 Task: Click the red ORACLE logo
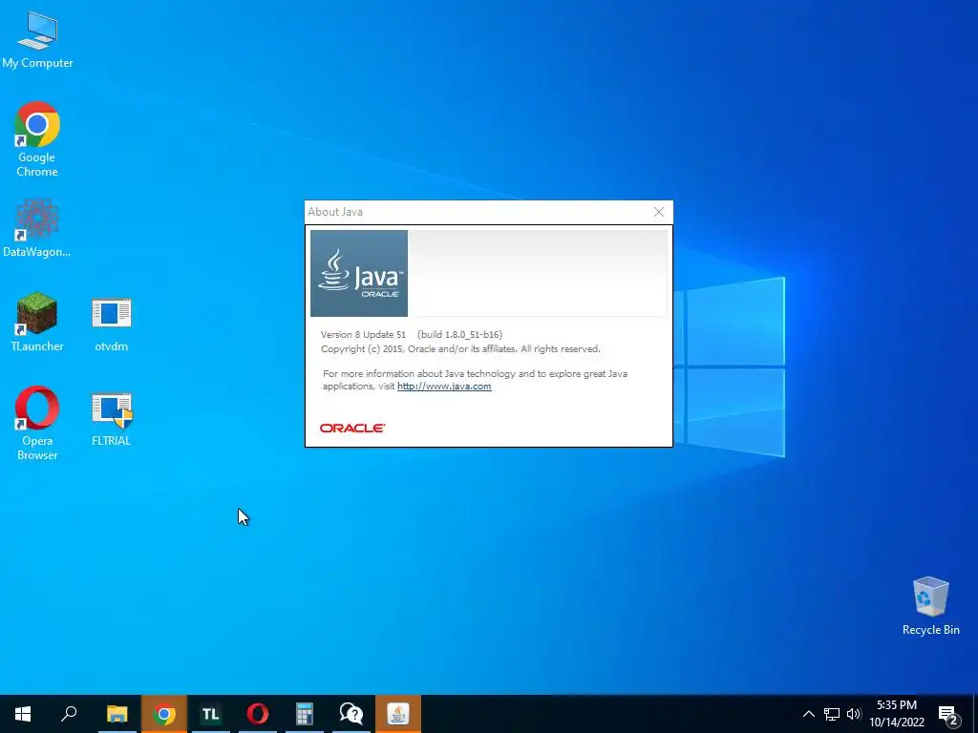(x=352, y=429)
